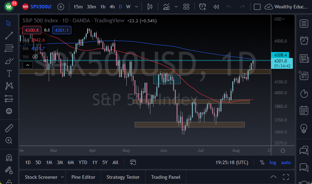Open the USD currency dropdown

pyautogui.click(x=279, y=19)
